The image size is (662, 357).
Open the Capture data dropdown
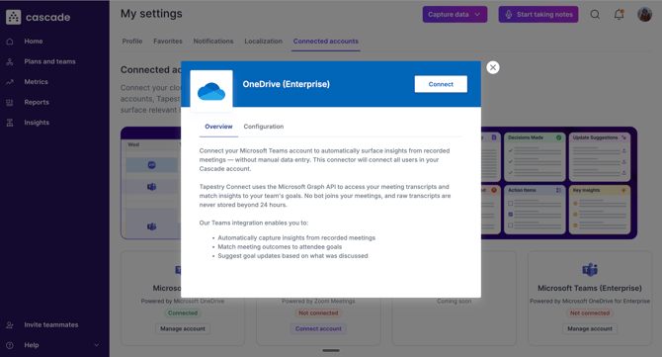pos(455,15)
